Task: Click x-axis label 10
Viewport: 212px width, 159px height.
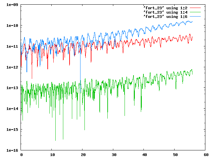Action: pyautogui.click(x=52, y=155)
